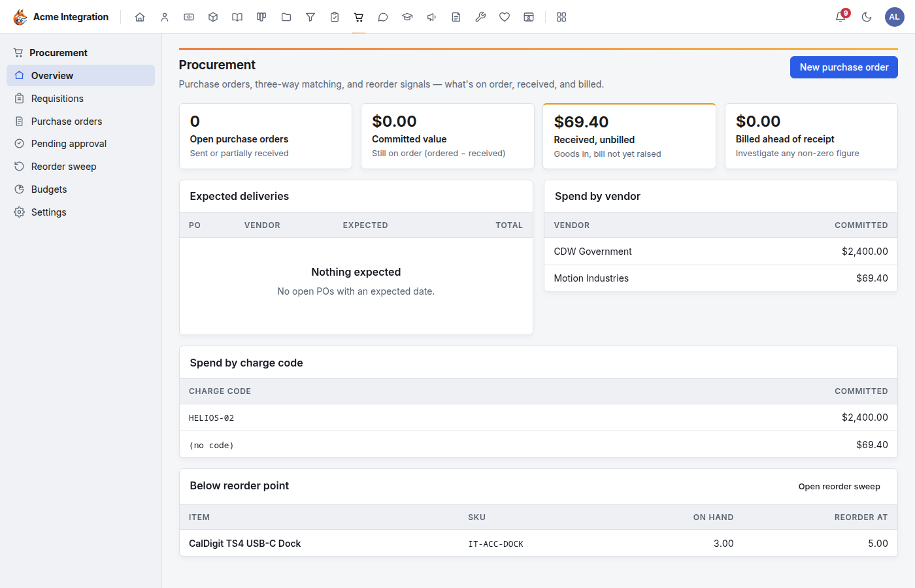The width and height of the screenshot is (915, 588).
Task: Click the Acme Integration brand name
Action: point(71,17)
